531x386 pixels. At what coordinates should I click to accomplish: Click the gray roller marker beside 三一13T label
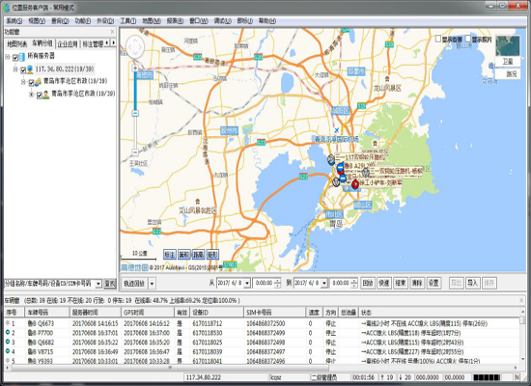(x=331, y=159)
